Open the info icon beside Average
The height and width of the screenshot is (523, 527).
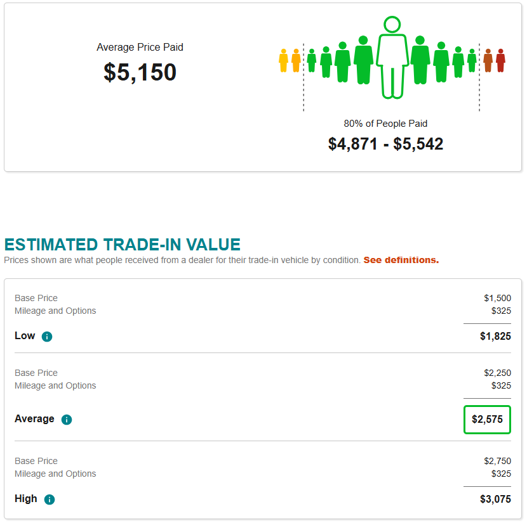tap(67, 420)
